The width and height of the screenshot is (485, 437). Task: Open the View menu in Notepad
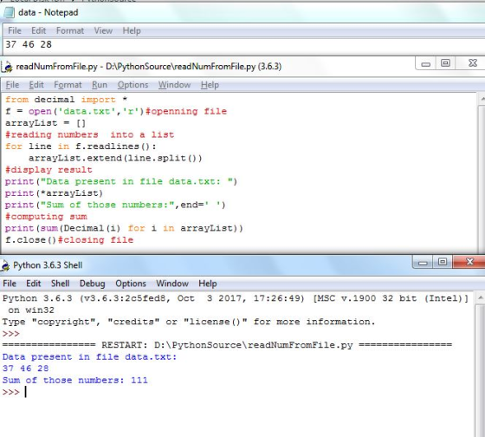[x=103, y=30]
